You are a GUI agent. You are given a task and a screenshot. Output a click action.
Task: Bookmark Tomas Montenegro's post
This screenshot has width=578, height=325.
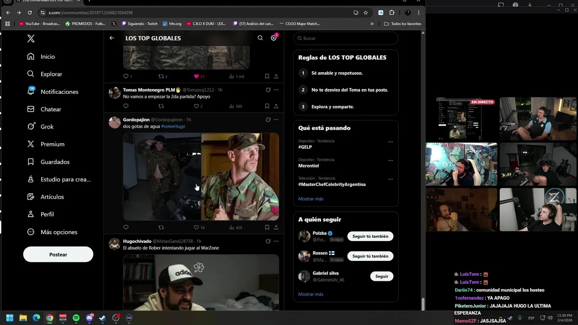267,106
